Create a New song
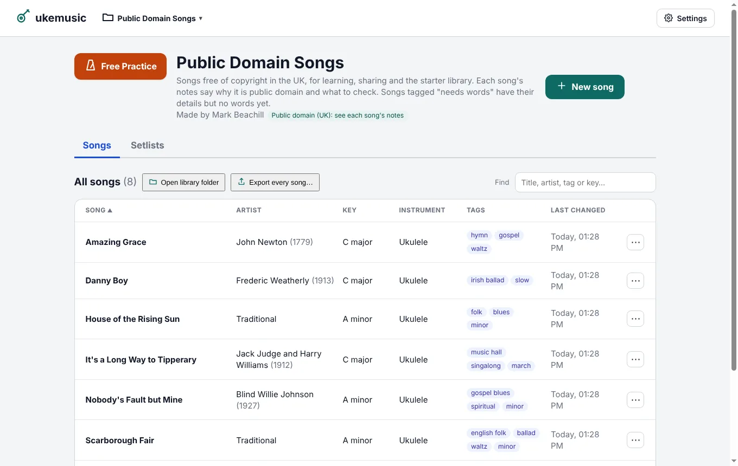This screenshot has height=466, width=738. coord(585,87)
